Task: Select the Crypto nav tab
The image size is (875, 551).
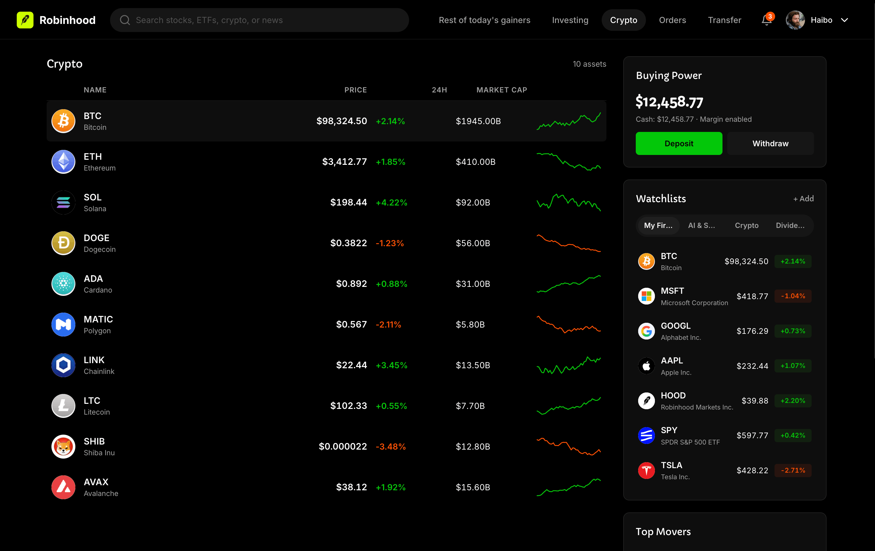Action: click(x=624, y=20)
